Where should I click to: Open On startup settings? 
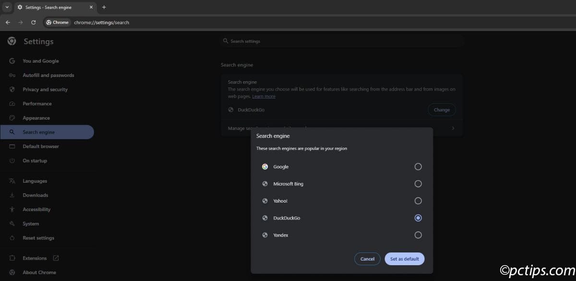47,161
